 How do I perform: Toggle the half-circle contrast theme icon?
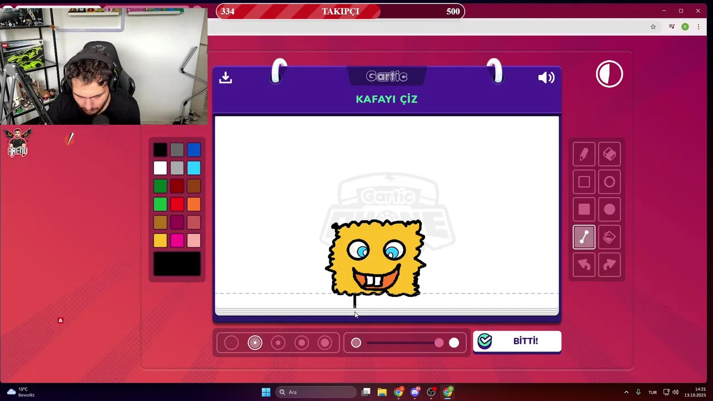point(609,74)
